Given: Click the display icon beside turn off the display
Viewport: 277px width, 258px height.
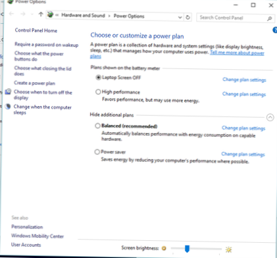Looking at the screenshot, I should click(8, 91).
